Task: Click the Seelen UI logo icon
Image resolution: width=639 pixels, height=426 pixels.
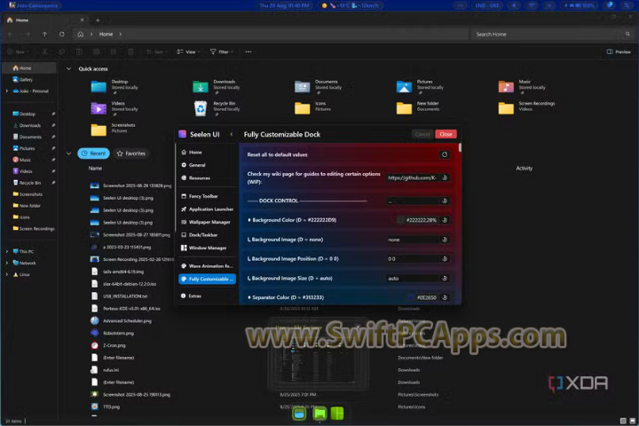Action: (x=183, y=134)
